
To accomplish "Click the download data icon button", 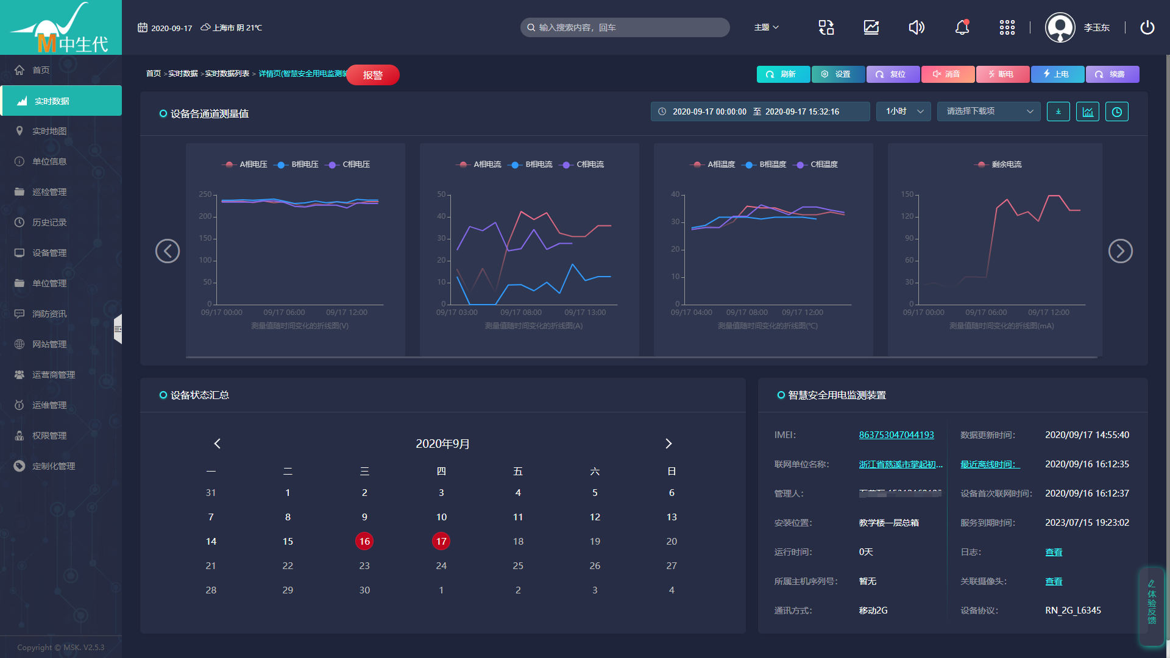I will 1058,111.
